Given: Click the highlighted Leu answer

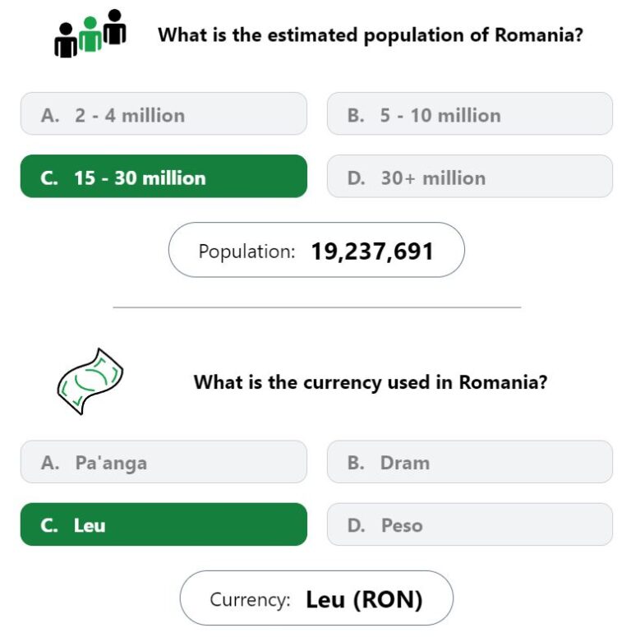Looking at the screenshot, I should pos(164,524).
